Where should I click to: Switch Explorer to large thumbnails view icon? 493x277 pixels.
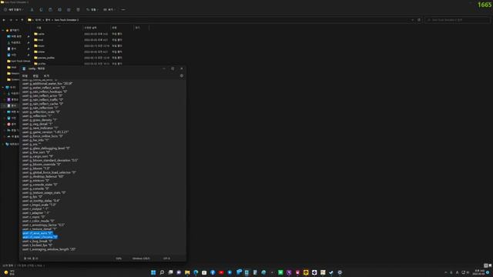pyautogui.click(x=490, y=265)
